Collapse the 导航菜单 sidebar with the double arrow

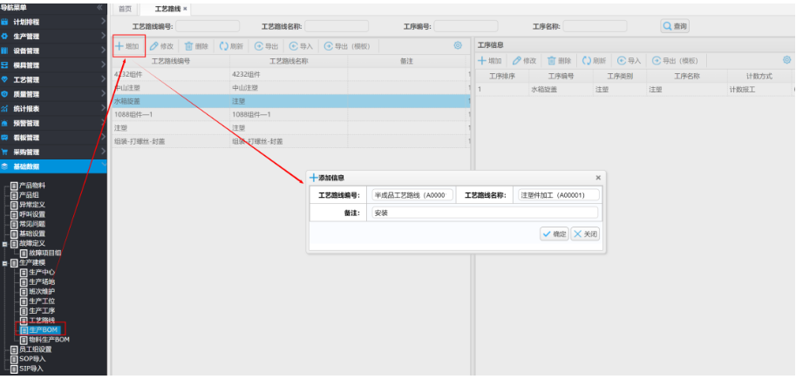99,7
